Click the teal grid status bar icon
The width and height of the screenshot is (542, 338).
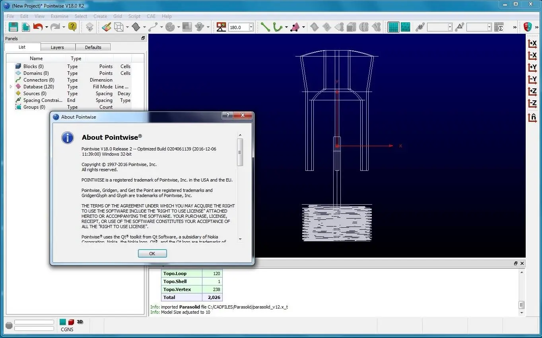pos(62,322)
